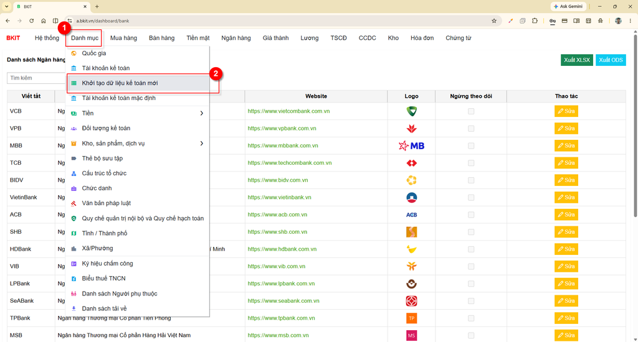Toggle Ngừng theo dõi for ACB

click(471, 215)
